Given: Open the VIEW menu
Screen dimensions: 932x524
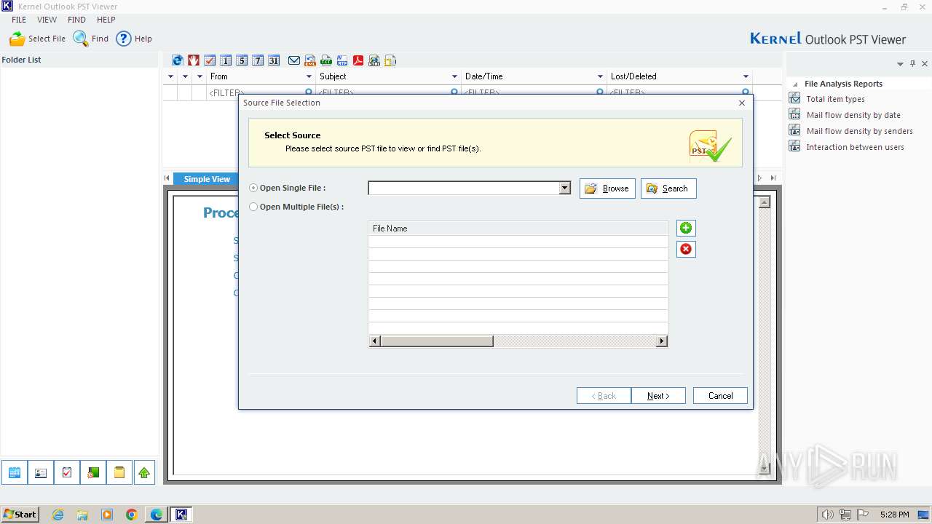Looking at the screenshot, I should 47,20.
